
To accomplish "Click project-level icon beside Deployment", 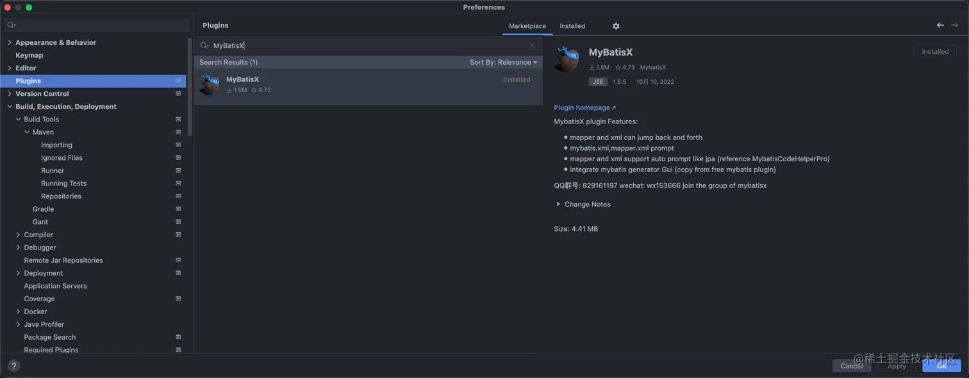I will [x=178, y=272].
